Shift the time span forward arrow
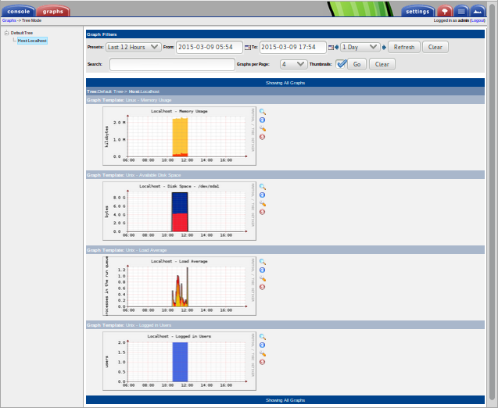Screen dimensions: 498x408 point(384,48)
